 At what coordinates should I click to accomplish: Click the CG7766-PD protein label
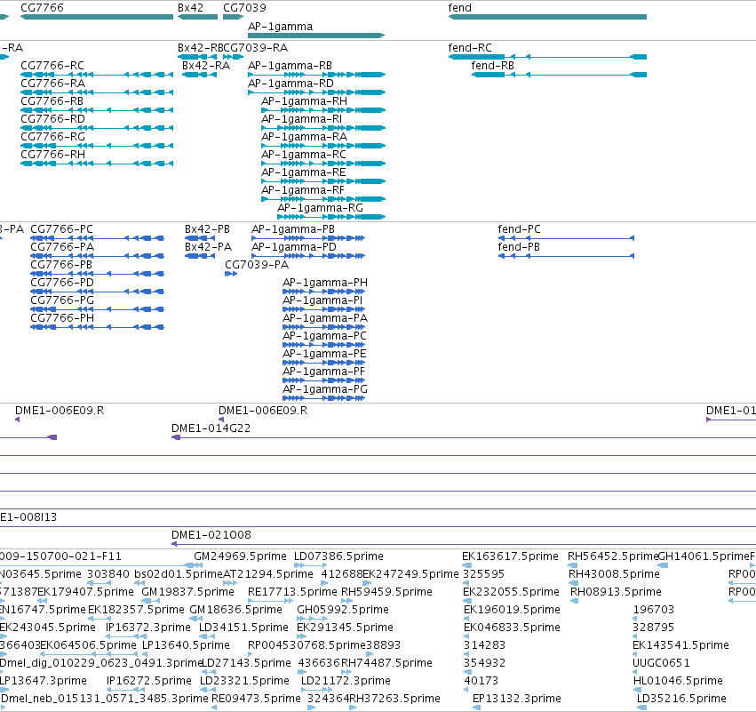pyautogui.click(x=62, y=283)
